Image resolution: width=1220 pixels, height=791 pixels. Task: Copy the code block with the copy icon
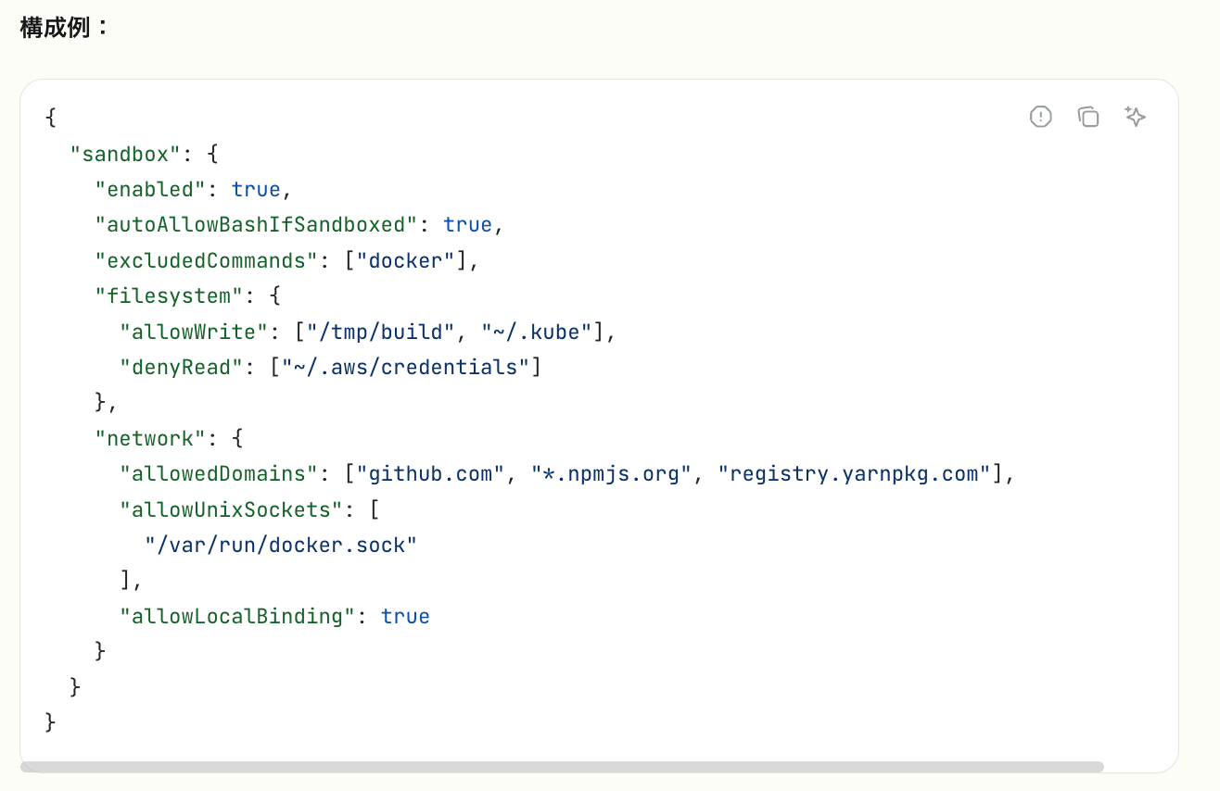(x=1088, y=117)
